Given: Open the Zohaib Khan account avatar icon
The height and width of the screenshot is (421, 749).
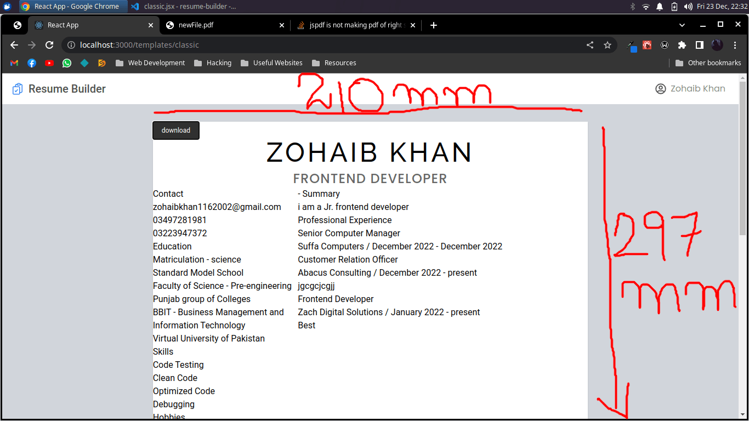Looking at the screenshot, I should pyautogui.click(x=661, y=89).
